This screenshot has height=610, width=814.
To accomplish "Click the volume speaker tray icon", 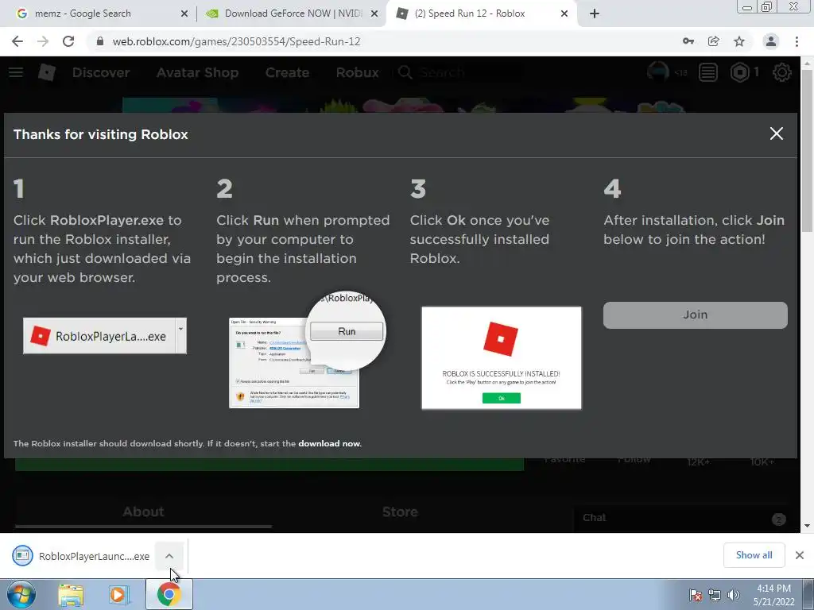I will click(x=733, y=595).
